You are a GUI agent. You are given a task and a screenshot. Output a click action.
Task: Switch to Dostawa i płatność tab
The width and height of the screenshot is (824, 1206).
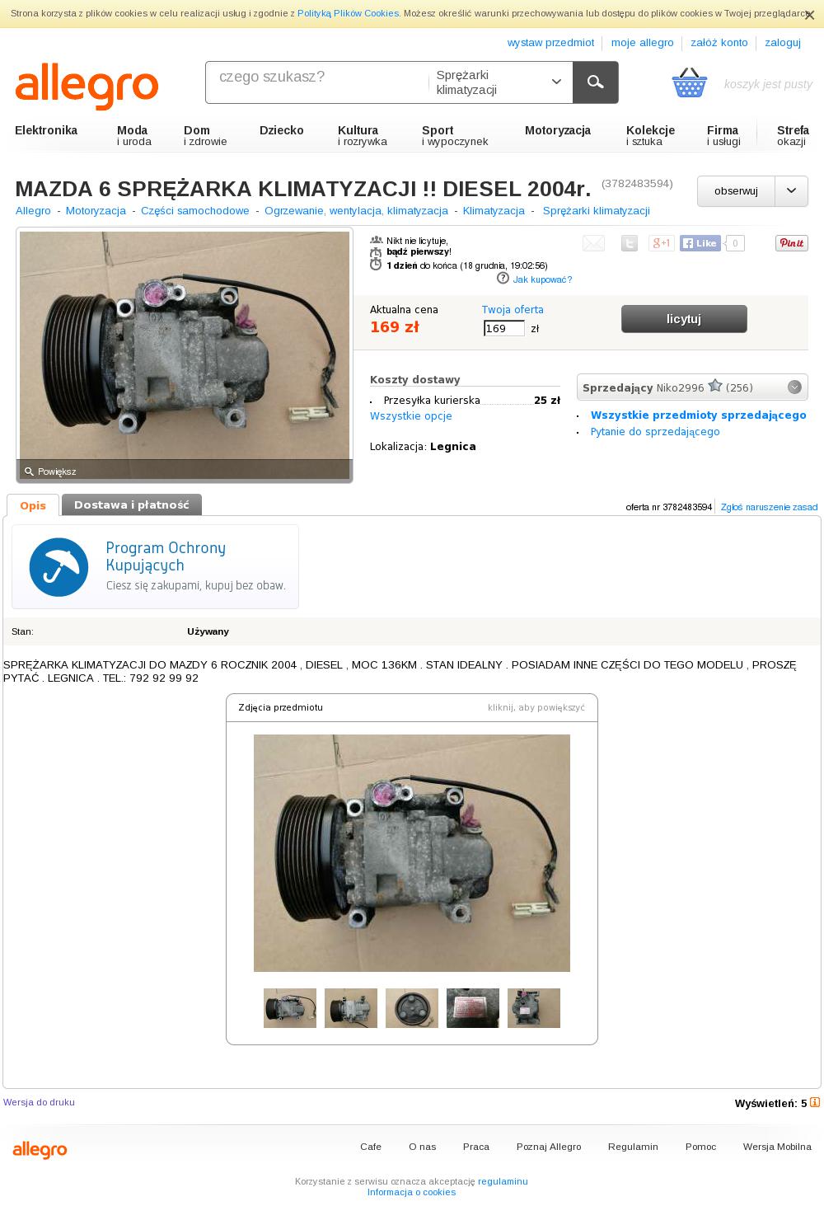pyautogui.click(x=132, y=504)
